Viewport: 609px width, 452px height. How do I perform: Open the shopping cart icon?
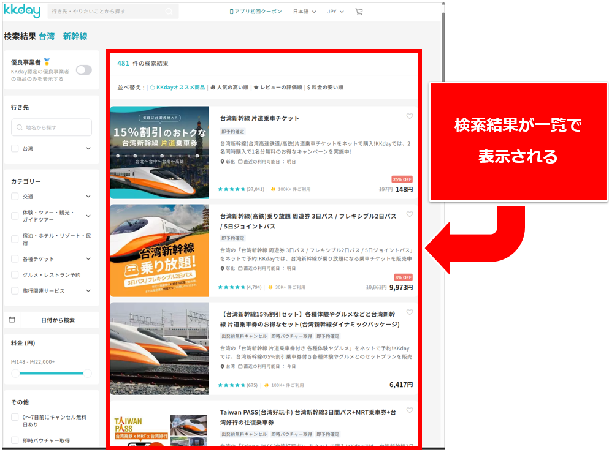coord(359,12)
